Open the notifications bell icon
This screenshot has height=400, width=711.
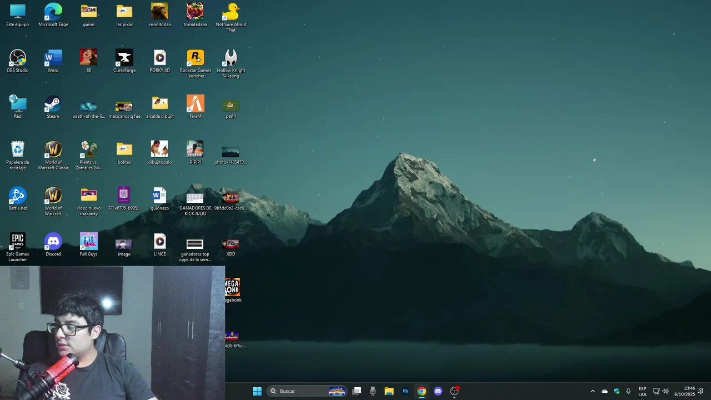click(x=701, y=391)
